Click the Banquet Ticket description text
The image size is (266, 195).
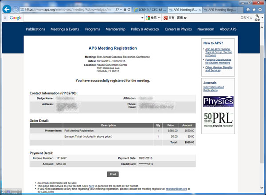click(88, 136)
